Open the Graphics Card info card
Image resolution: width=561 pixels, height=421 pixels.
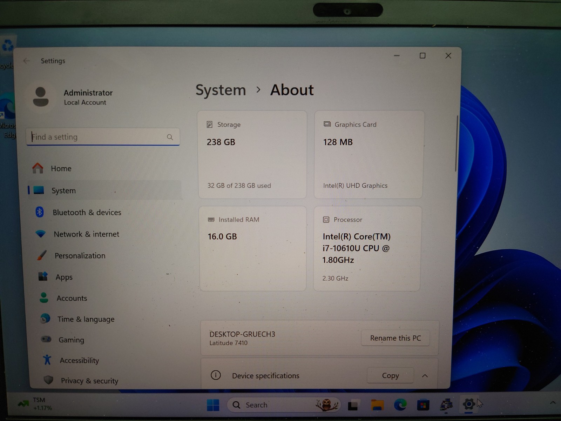[x=369, y=155]
